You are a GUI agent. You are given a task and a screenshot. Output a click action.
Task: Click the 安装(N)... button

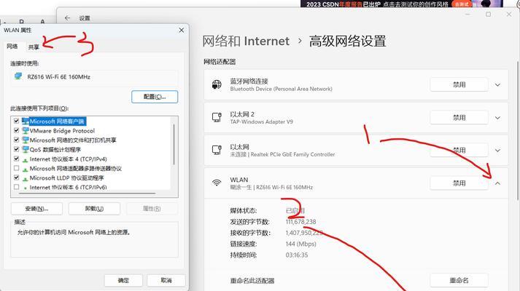(x=36, y=209)
